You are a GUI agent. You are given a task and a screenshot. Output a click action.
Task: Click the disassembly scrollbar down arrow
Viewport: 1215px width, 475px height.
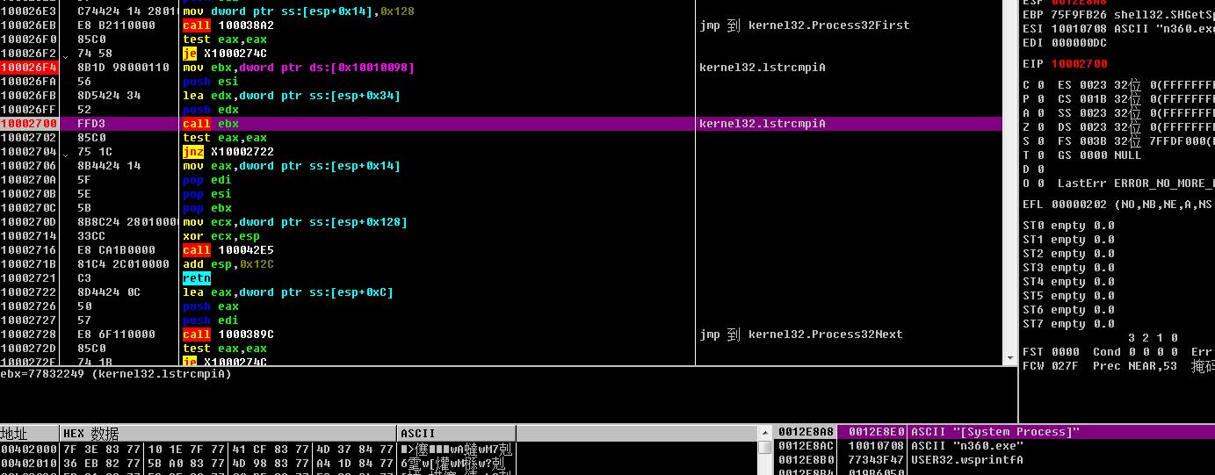1009,358
